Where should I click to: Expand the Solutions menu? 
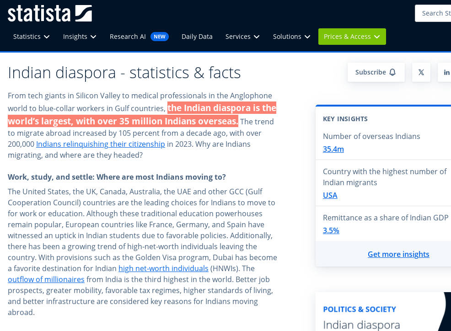291,37
